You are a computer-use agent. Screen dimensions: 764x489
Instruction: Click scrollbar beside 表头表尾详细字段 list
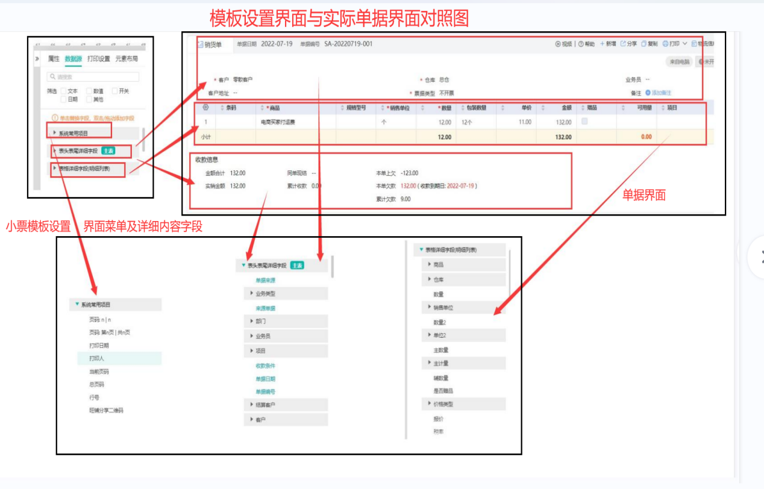click(x=332, y=266)
